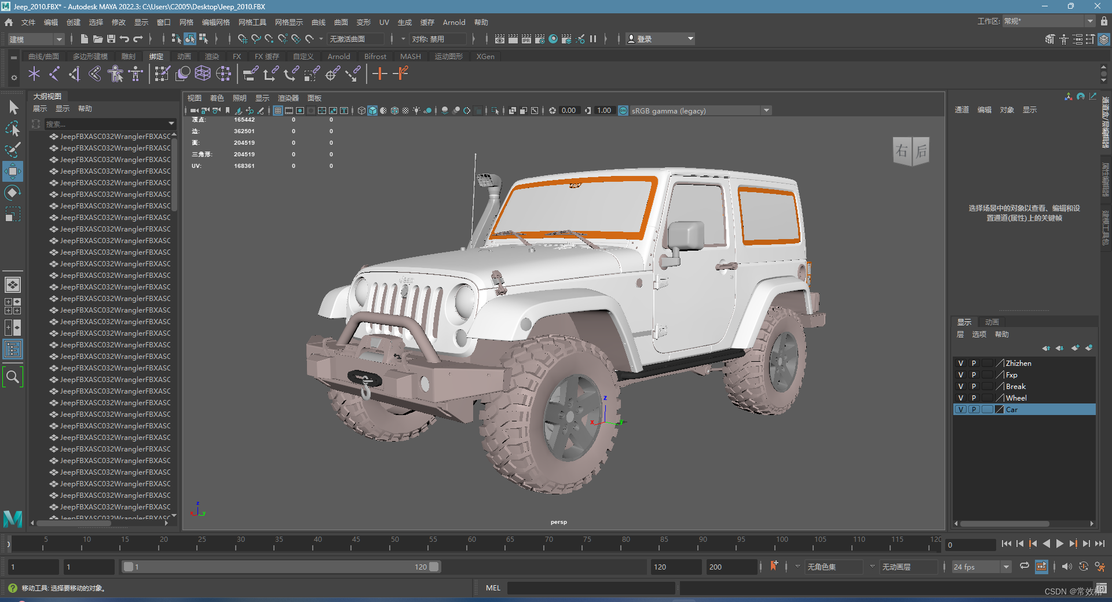
Task: Click the outliner search field
Action: (x=104, y=123)
